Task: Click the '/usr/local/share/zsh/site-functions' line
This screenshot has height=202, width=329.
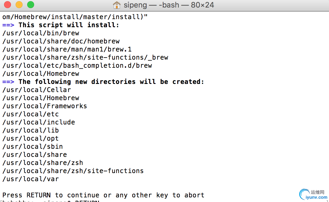Action: pyautogui.click(x=73, y=171)
